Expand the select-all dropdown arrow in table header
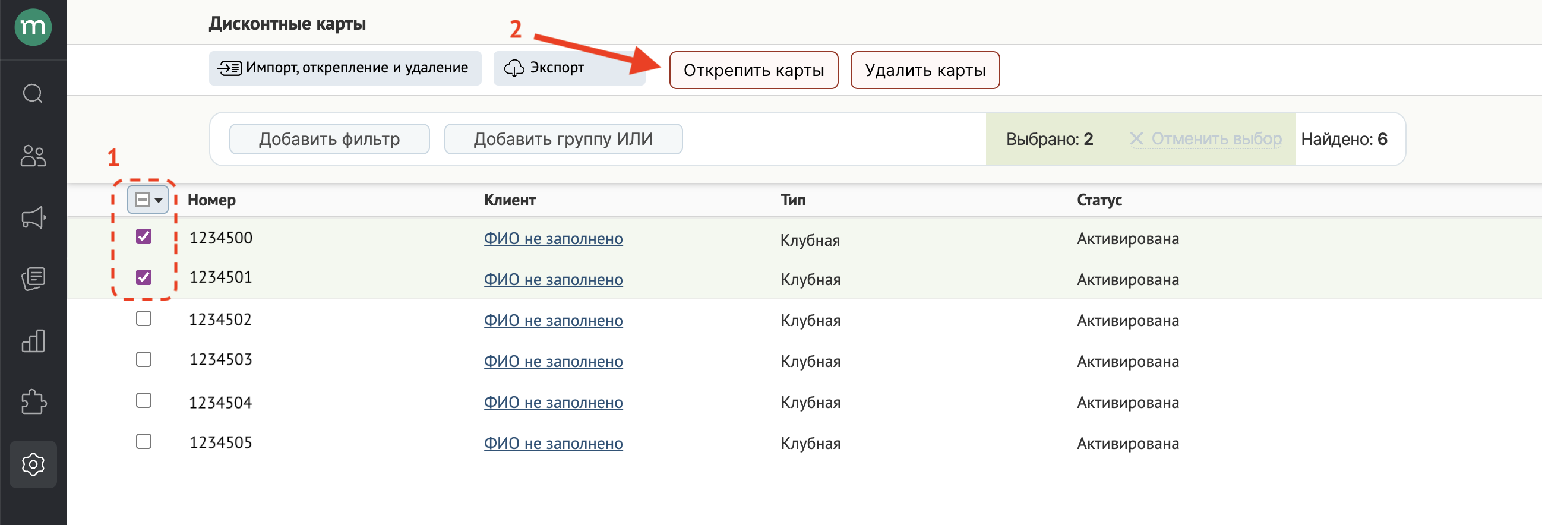Viewport: 1542px width, 525px height. pyautogui.click(x=159, y=200)
